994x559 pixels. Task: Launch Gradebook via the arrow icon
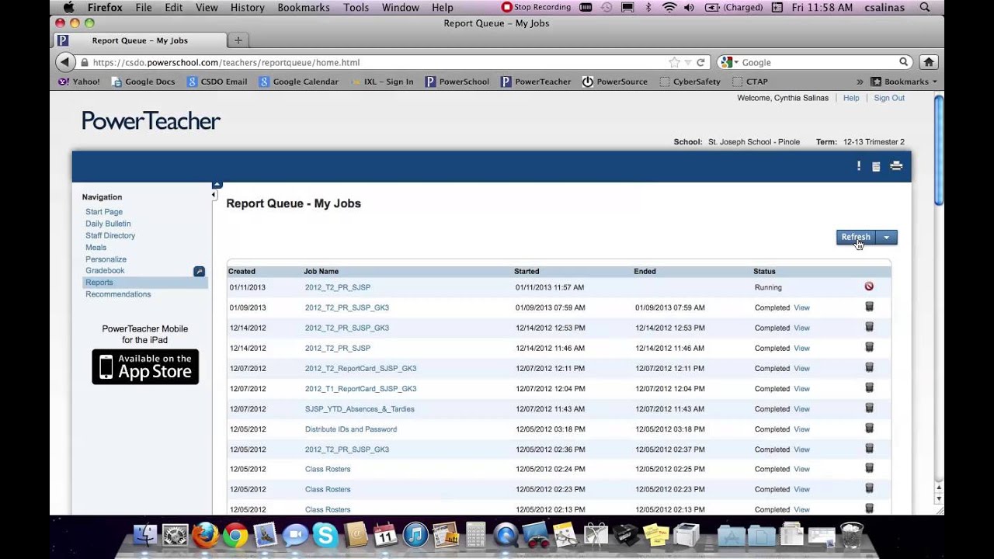(x=199, y=271)
